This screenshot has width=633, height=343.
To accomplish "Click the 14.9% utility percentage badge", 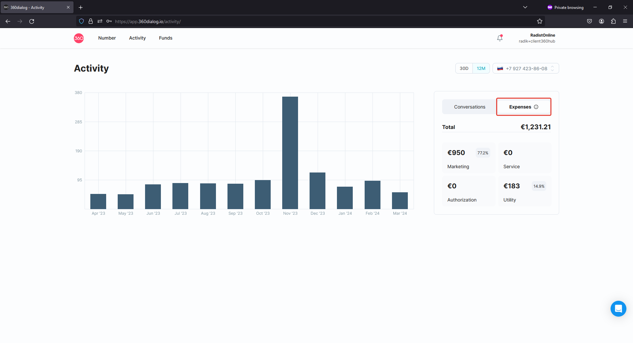I will (x=539, y=186).
